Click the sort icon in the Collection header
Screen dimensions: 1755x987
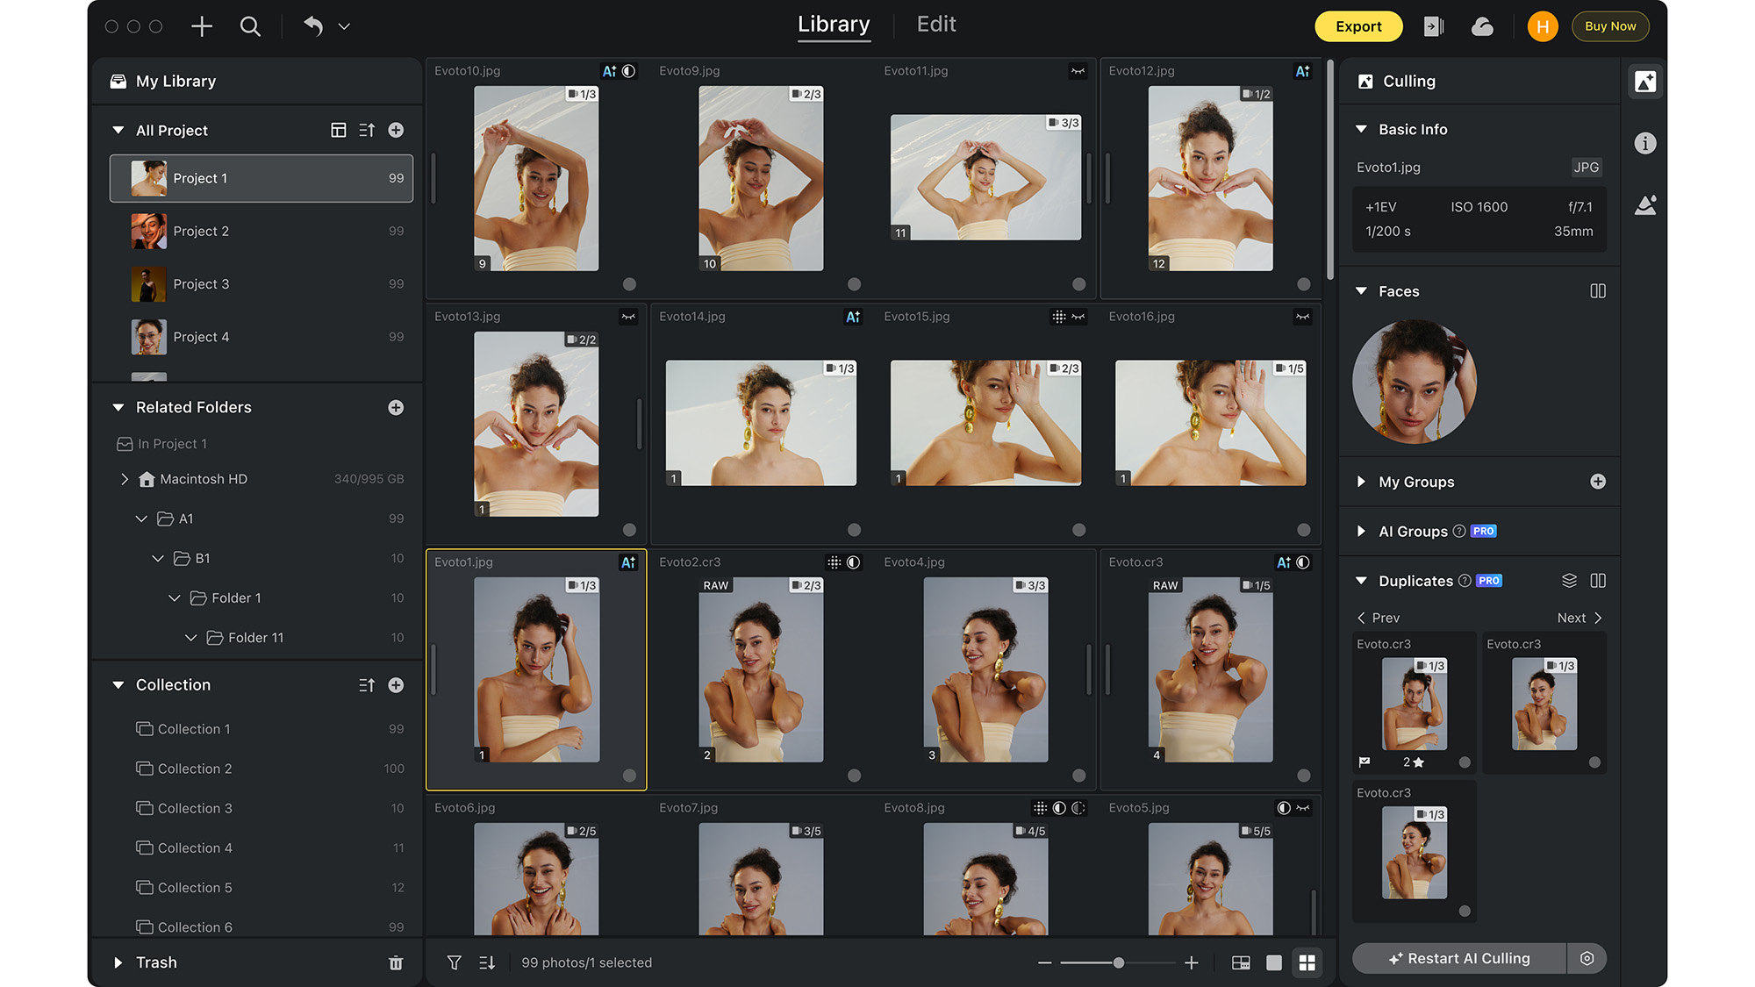pos(367,685)
